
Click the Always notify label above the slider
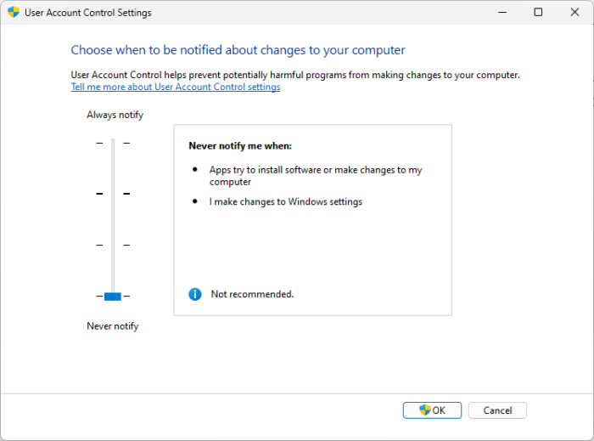(x=115, y=115)
